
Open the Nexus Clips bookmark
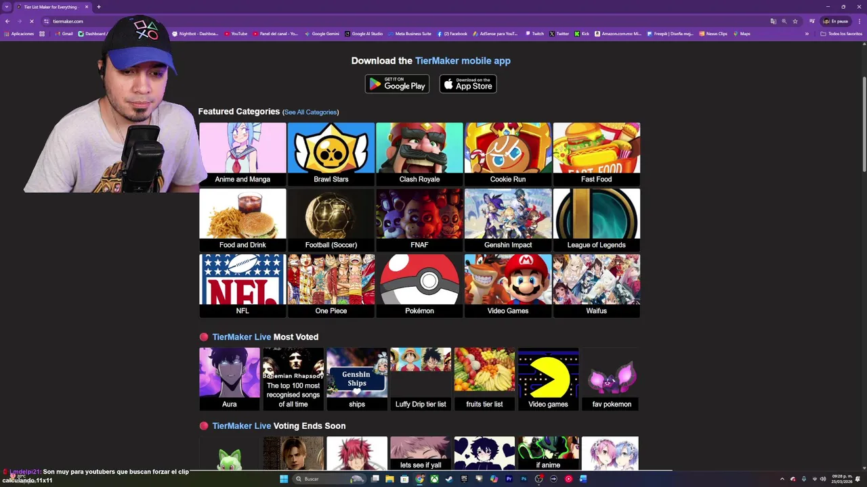click(x=713, y=34)
